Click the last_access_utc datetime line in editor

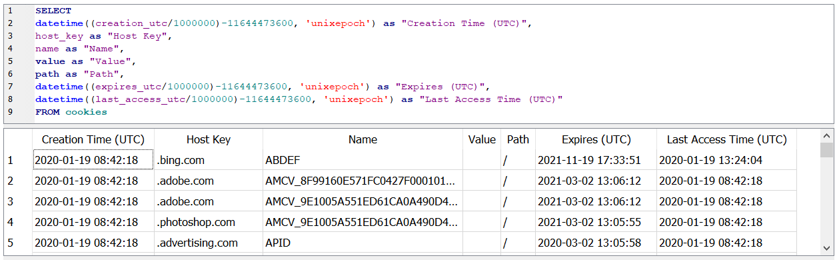coord(299,99)
